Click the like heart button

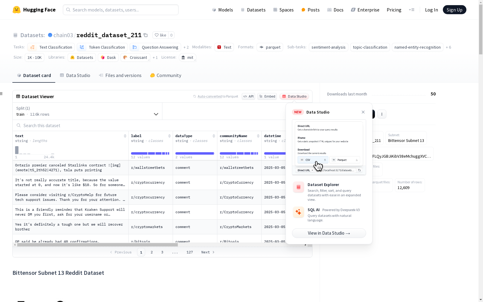tap(161, 35)
